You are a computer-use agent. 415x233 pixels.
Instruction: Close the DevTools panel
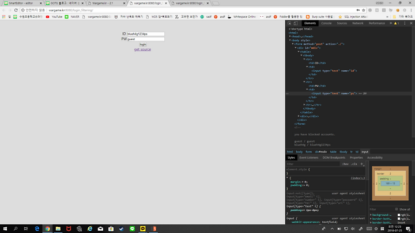tap(411, 23)
